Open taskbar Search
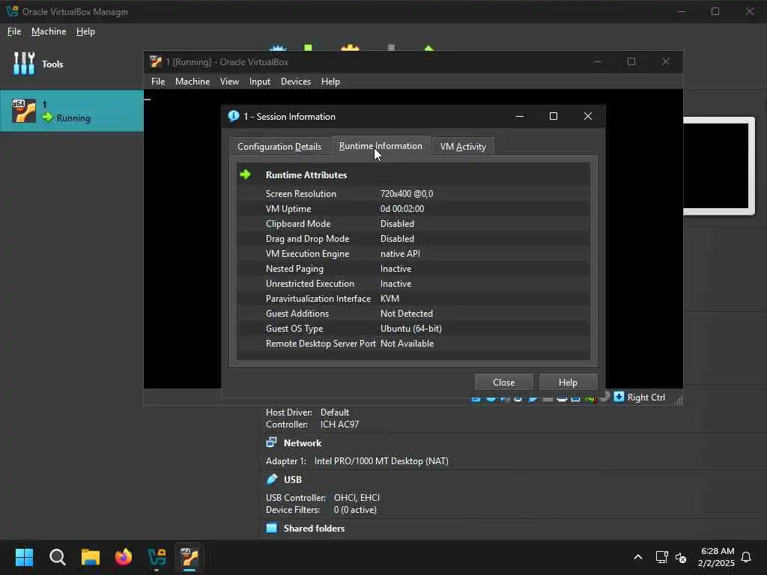Screen dimensions: 767x575 pyautogui.click(x=57, y=557)
